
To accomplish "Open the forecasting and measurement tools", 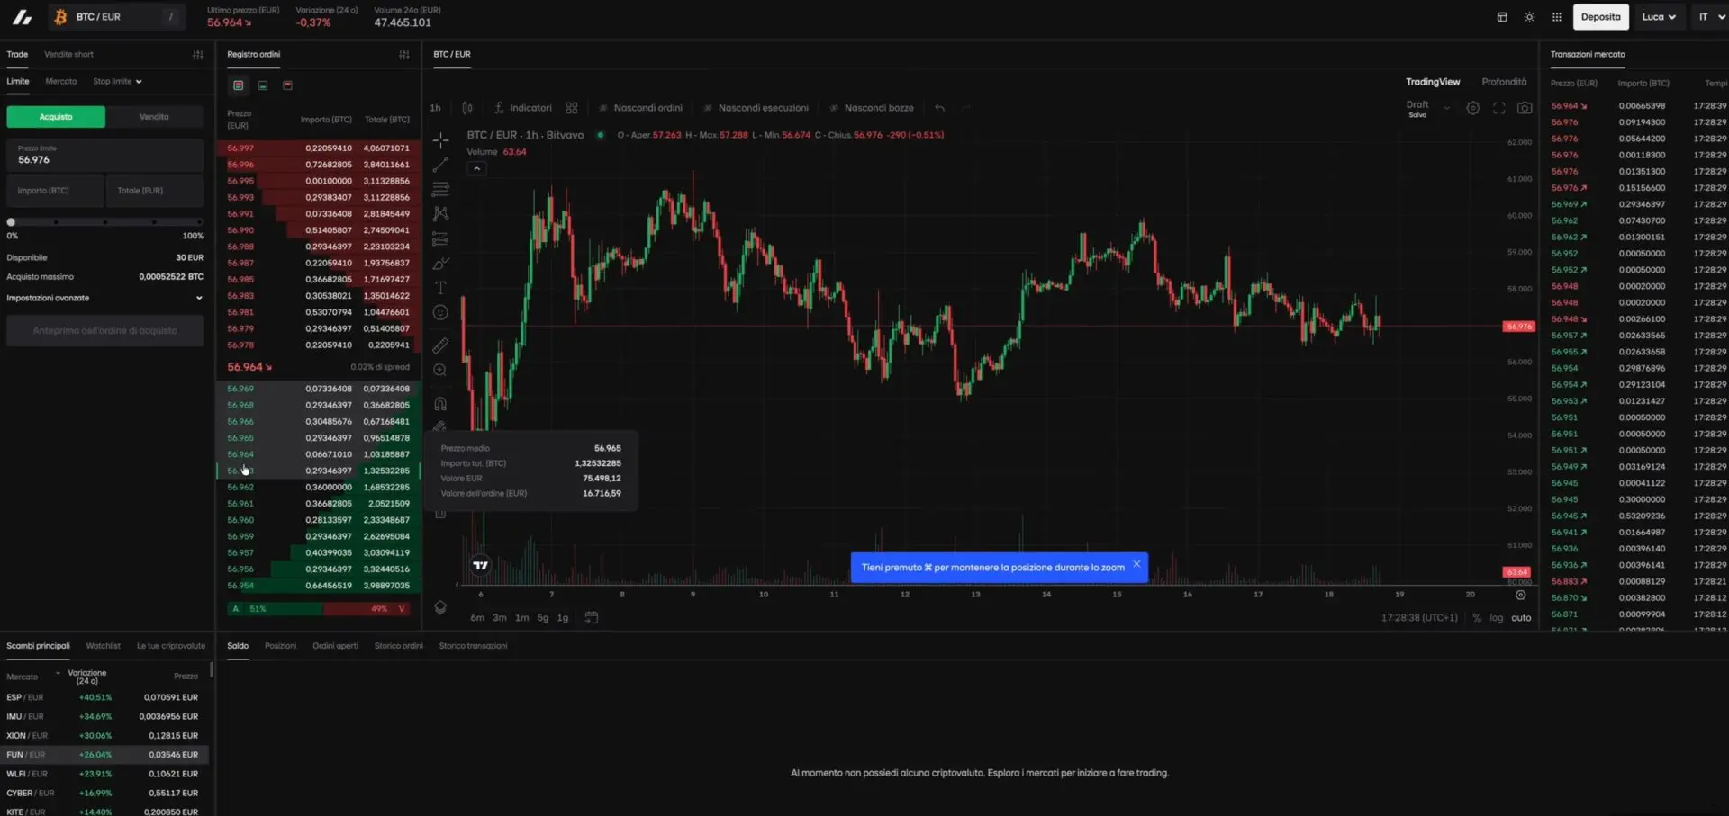I will point(440,239).
